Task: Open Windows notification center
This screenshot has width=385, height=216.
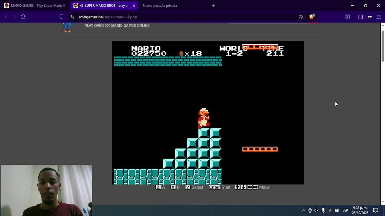Action: (376, 211)
